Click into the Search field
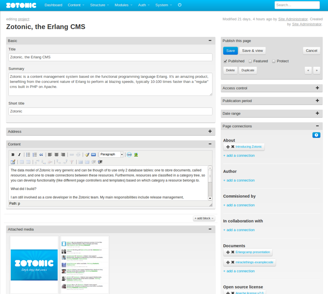328x294 pixels. pos(297,5)
